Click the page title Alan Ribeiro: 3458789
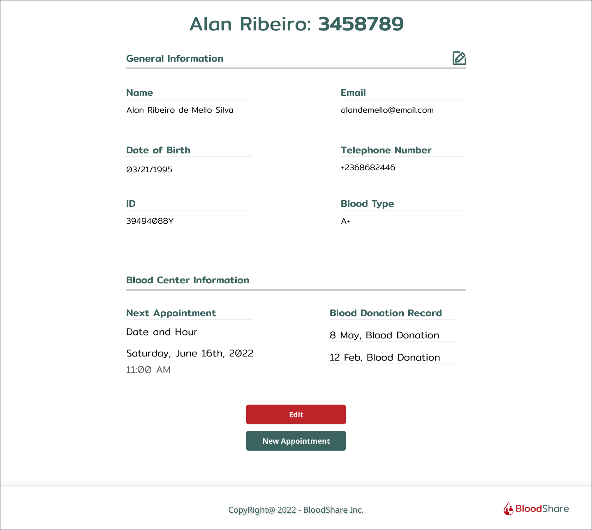The height and width of the screenshot is (530, 592). [x=296, y=24]
